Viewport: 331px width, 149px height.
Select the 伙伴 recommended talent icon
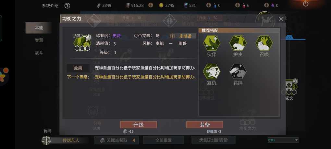[212, 43]
